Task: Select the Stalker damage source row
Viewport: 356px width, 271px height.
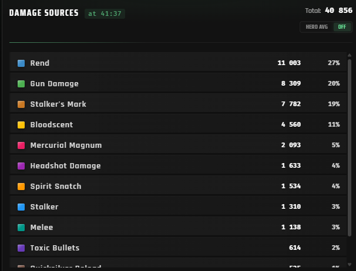Action: (x=178, y=207)
